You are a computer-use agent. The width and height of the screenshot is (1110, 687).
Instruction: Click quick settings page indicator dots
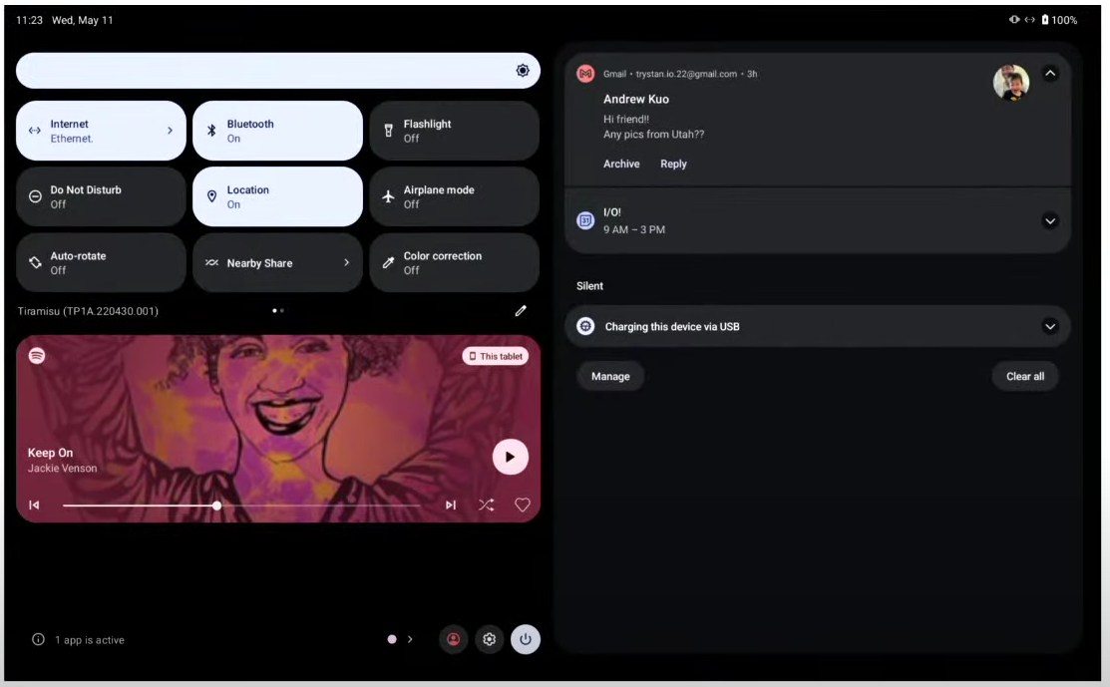[277, 311]
